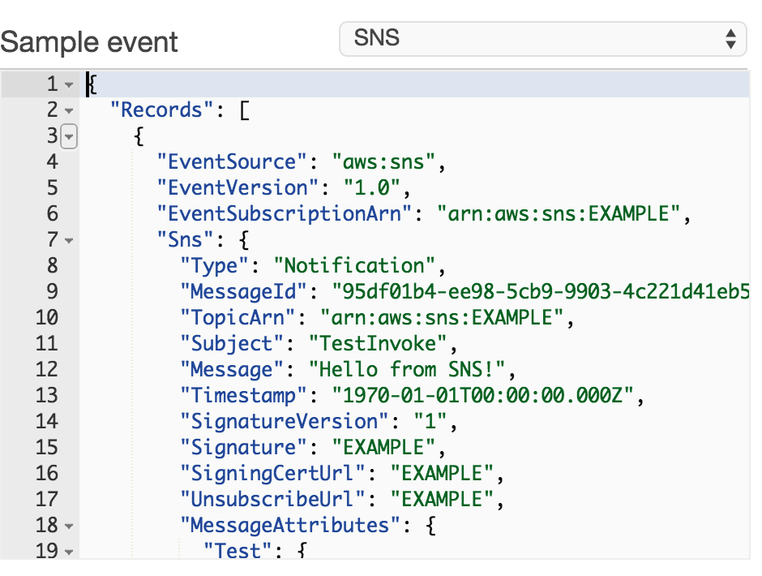Click the Sample event heading
Screen dimensions: 762x576
[88, 41]
